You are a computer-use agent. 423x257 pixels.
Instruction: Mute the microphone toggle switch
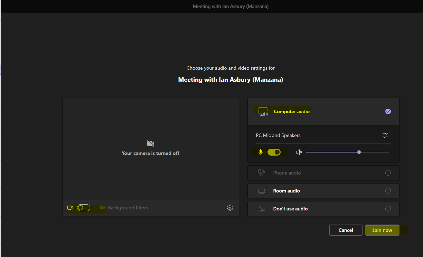pos(274,152)
